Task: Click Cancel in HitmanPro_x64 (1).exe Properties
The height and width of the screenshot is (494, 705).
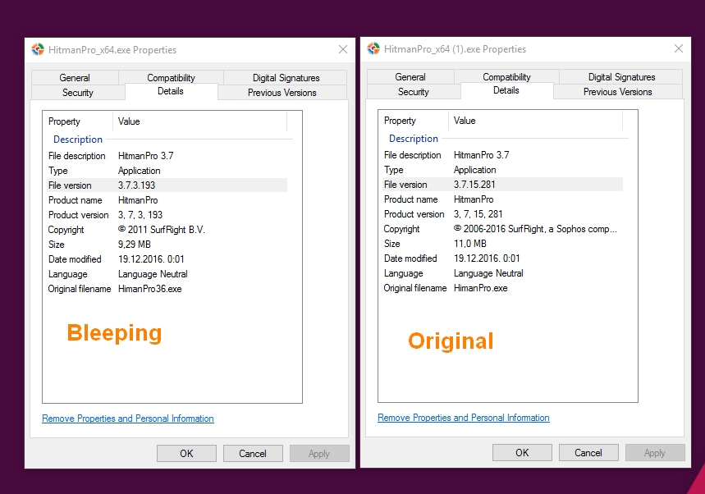Action: 588,453
